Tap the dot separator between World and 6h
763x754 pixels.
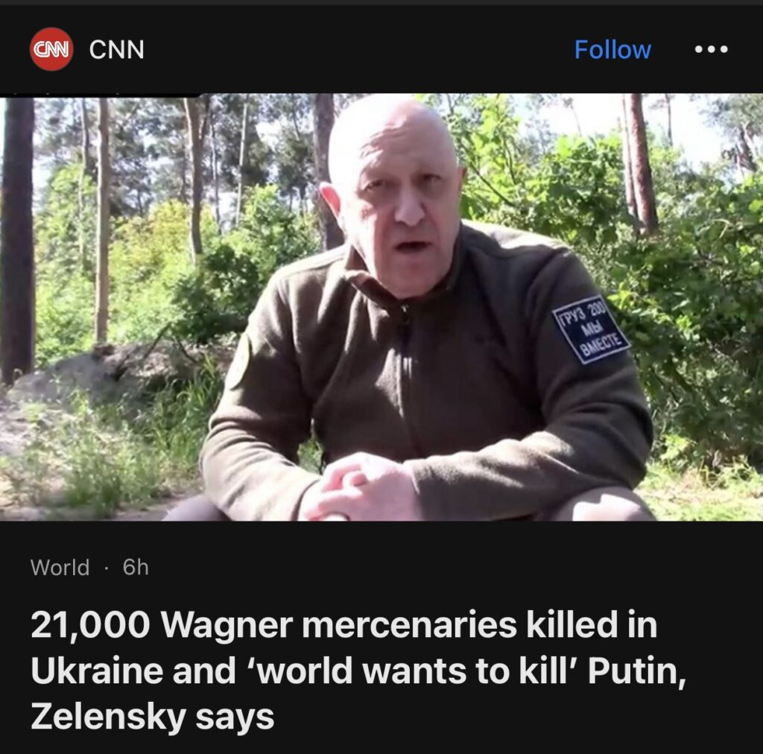[106, 568]
